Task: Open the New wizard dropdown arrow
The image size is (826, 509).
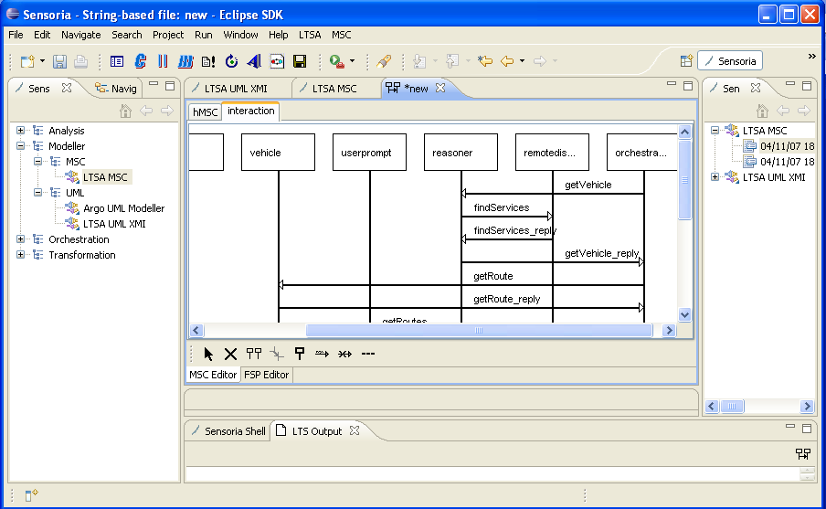Action: (x=43, y=61)
